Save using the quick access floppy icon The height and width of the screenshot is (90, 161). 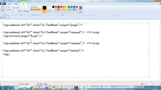tap(1, 17)
